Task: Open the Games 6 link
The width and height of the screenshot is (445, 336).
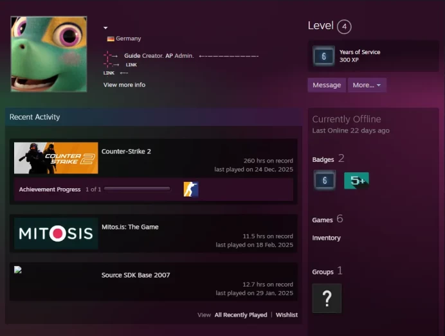Action: (x=327, y=219)
